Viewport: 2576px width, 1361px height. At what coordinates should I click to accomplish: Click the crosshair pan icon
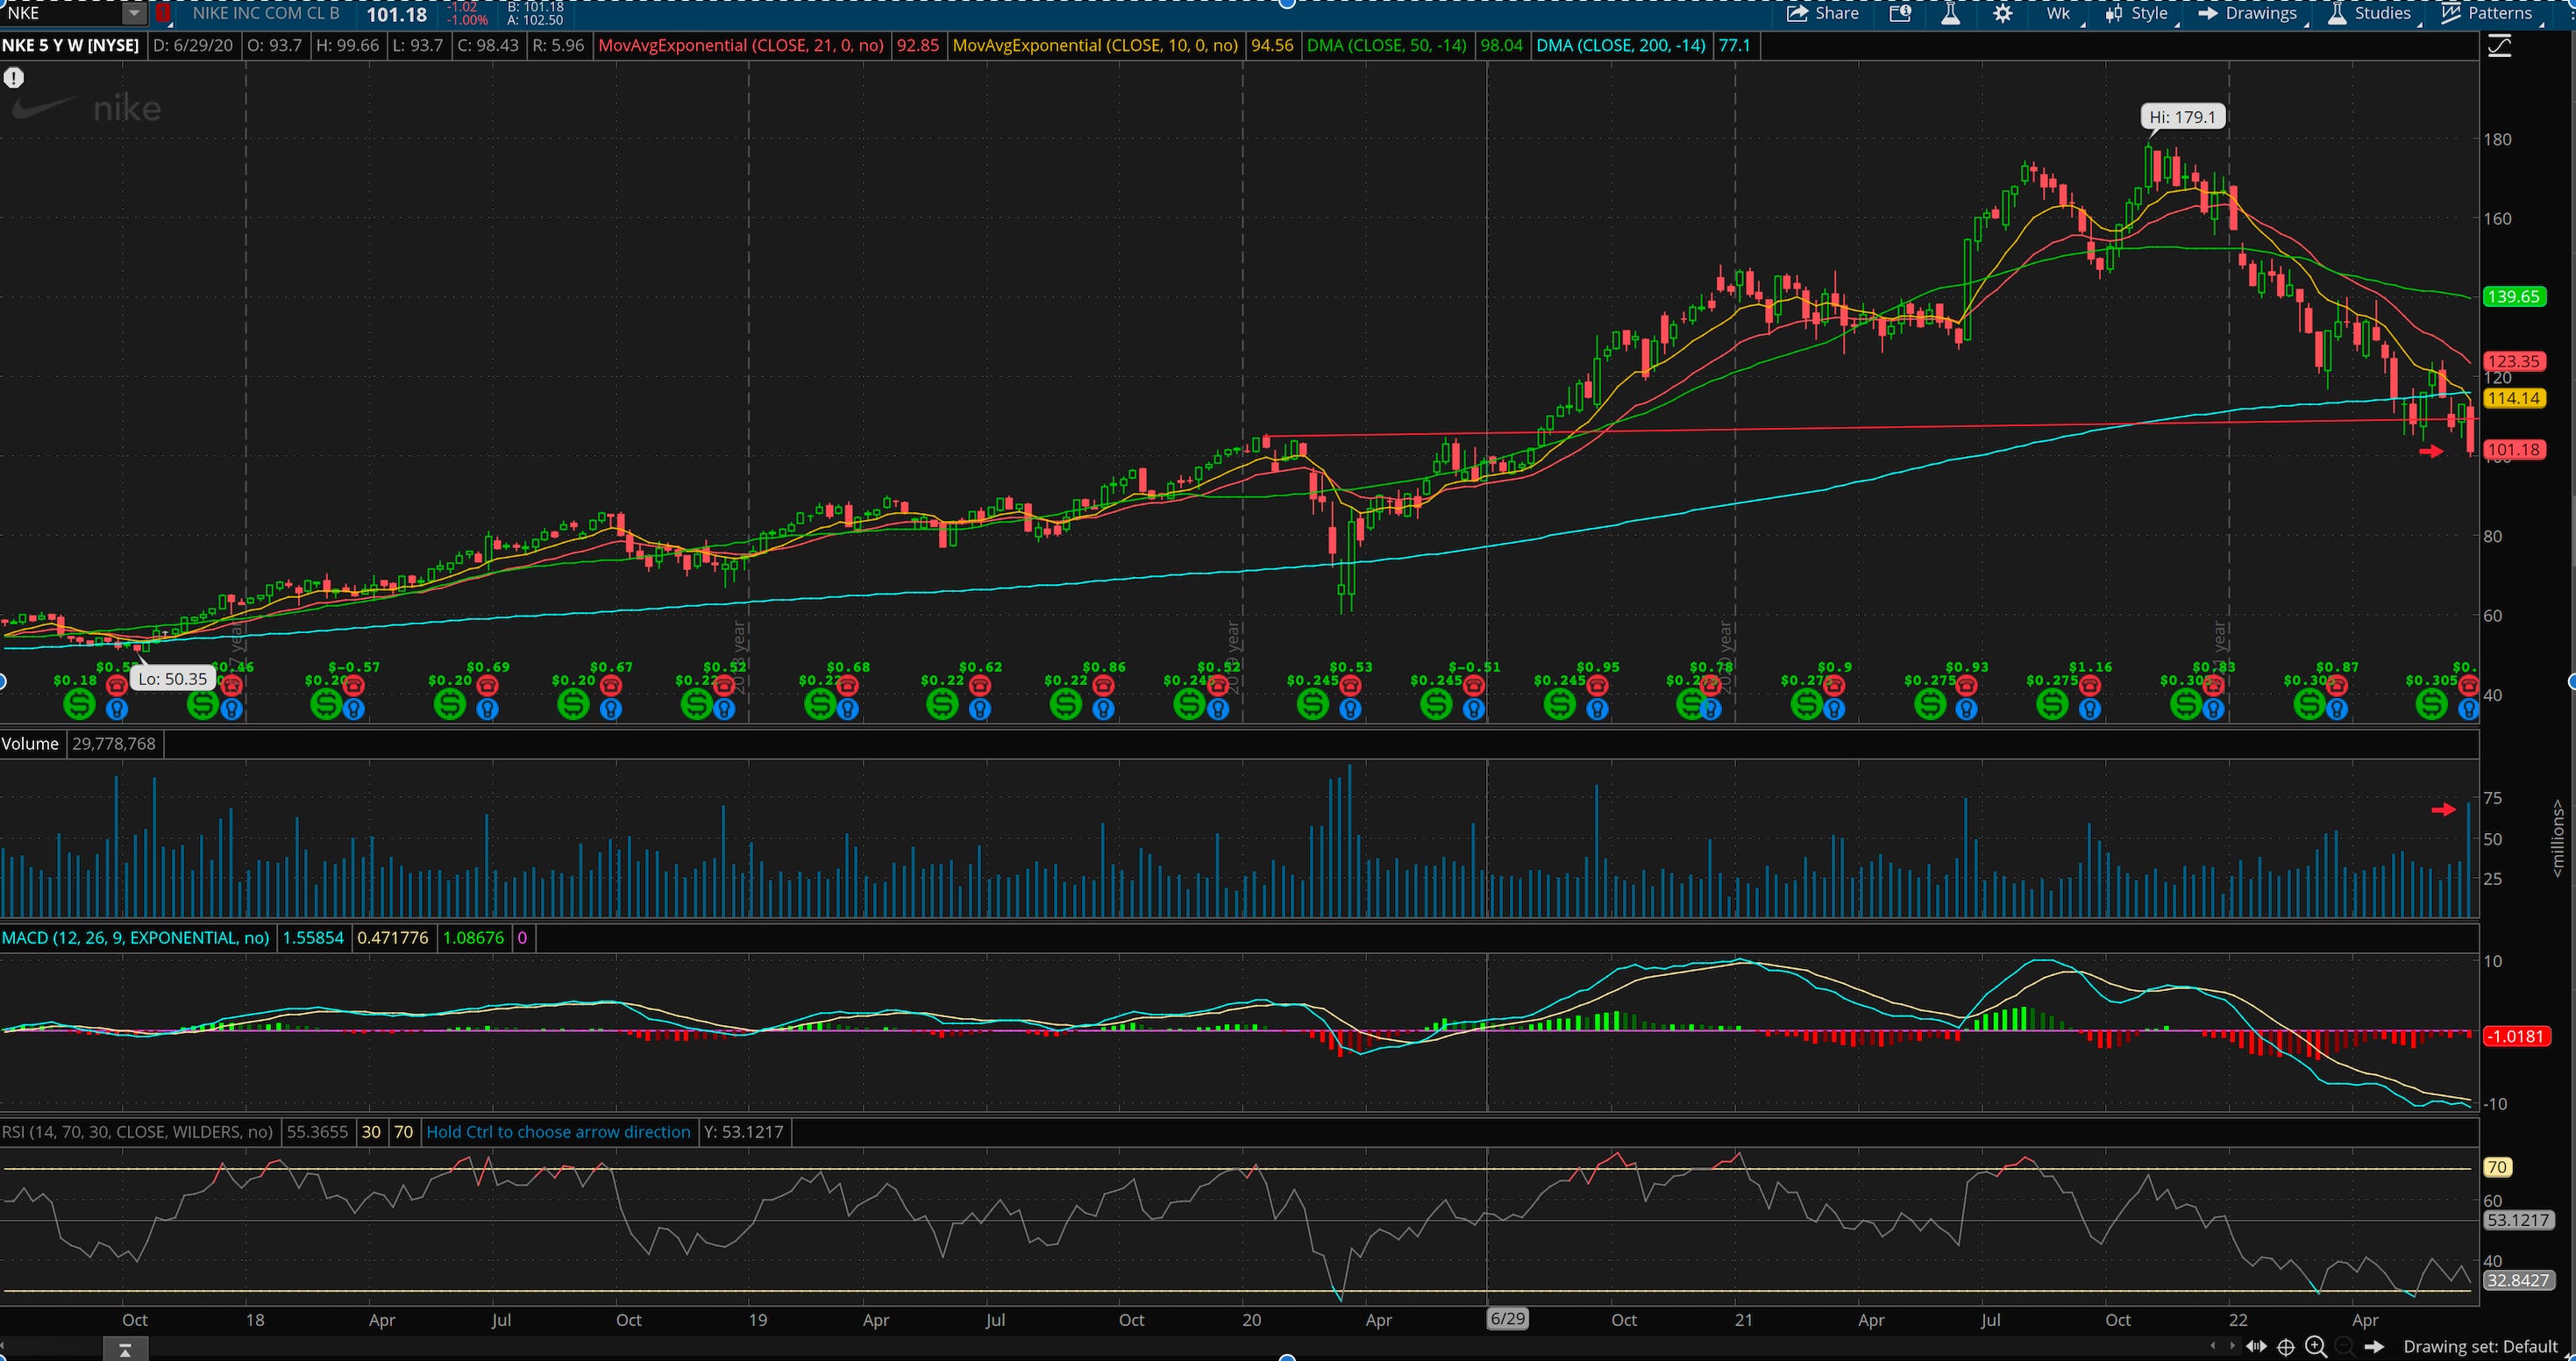2286,1346
